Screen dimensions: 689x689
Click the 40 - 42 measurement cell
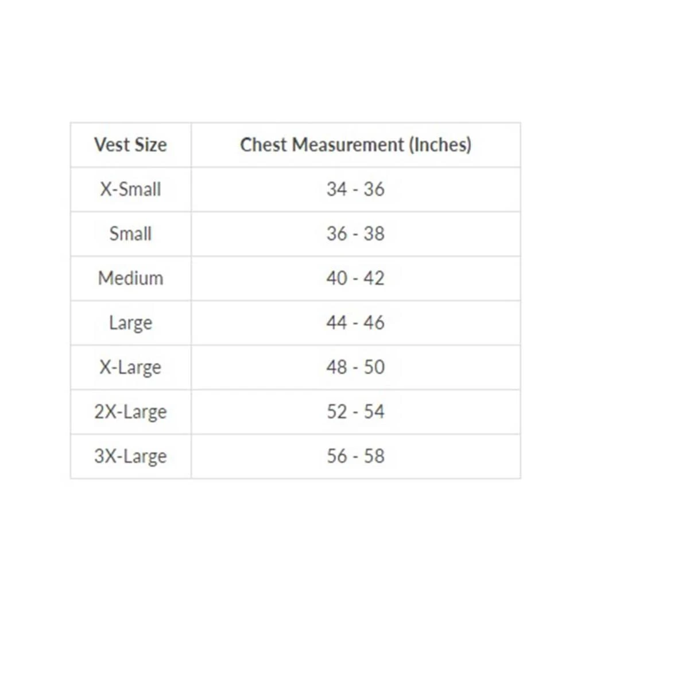[x=355, y=278]
